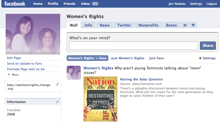Screen dimensions: 220x123
Task: Open Friends in top navigation
Action: 69,4
